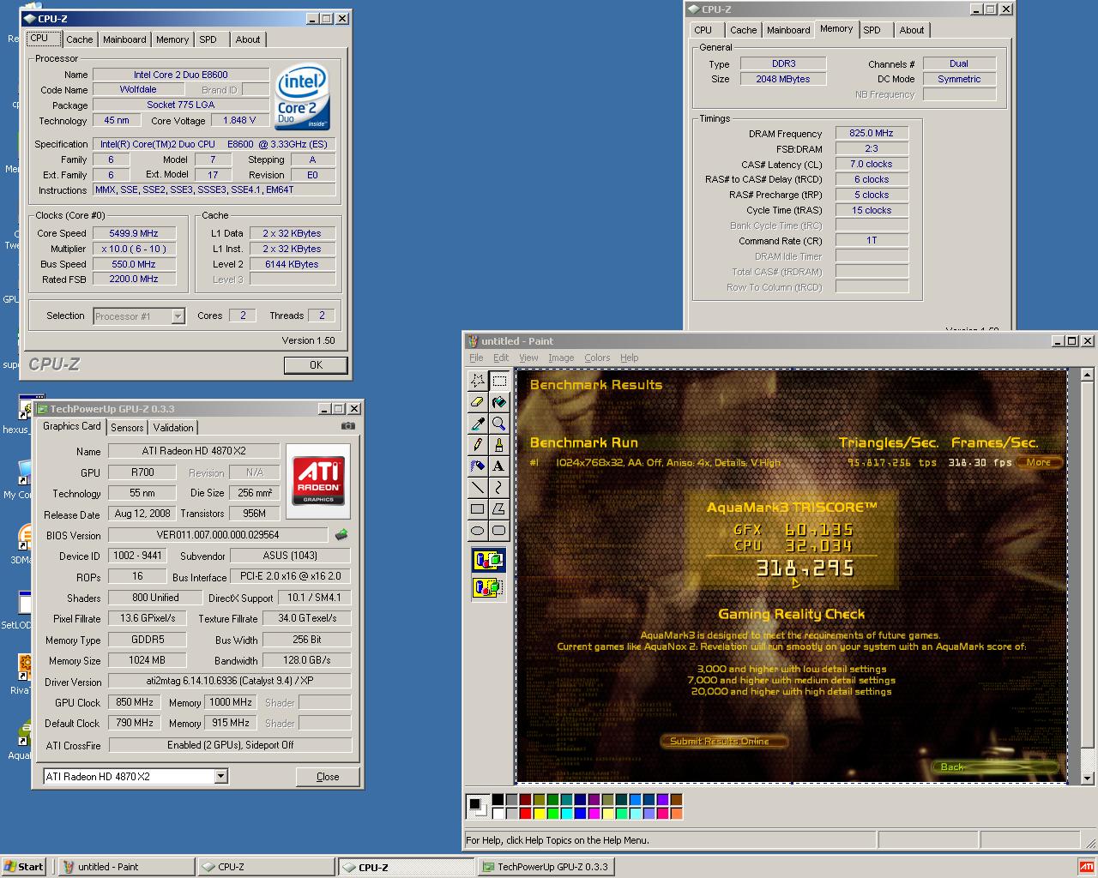Click the Close button in GPU-Z

click(328, 777)
